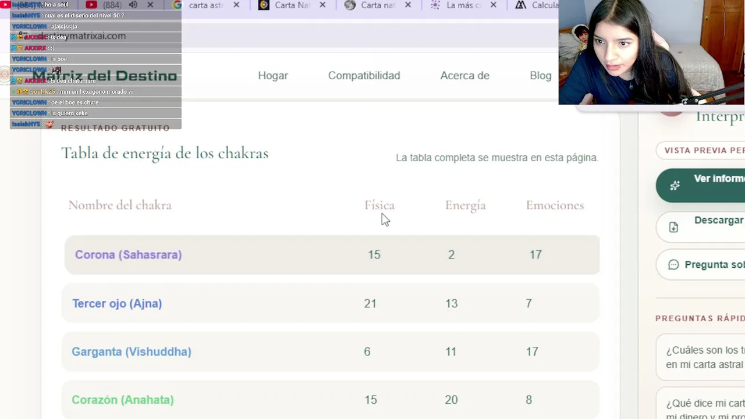Click the sparkle icon on Ver informe button
The width and height of the screenshot is (745, 419).
(675, 186)
